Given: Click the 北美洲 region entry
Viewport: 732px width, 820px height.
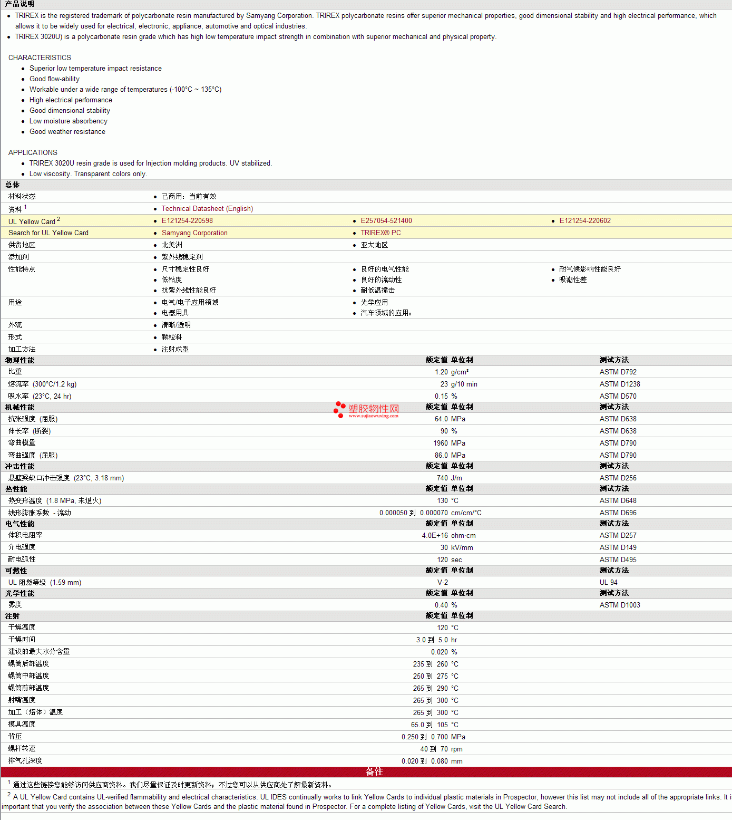Looking at the screenshot, I should pyautogui.click(x=172, y=245).
